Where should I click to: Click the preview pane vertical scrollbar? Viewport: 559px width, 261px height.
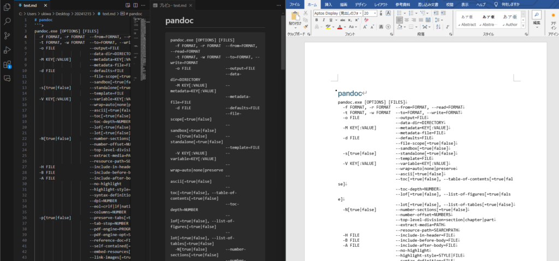pyautogui.click(x=283, y=43)
